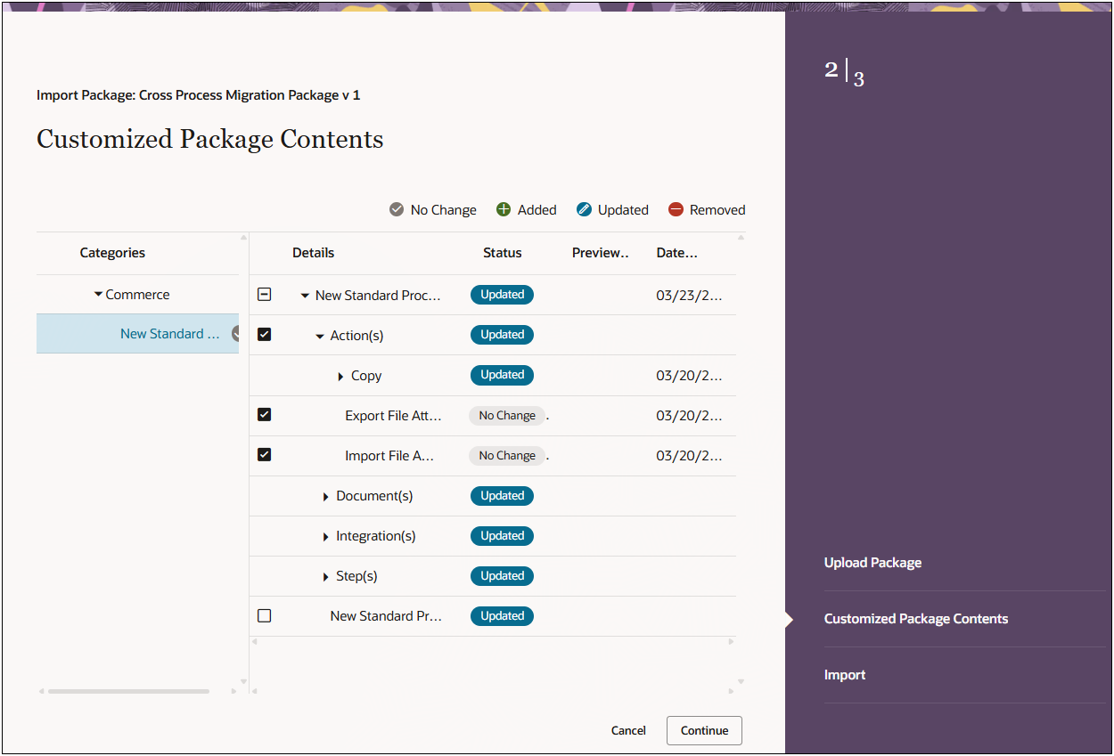The image size is (1114, 756).
Task: Expand the Copy node
Action: point(340,377)
